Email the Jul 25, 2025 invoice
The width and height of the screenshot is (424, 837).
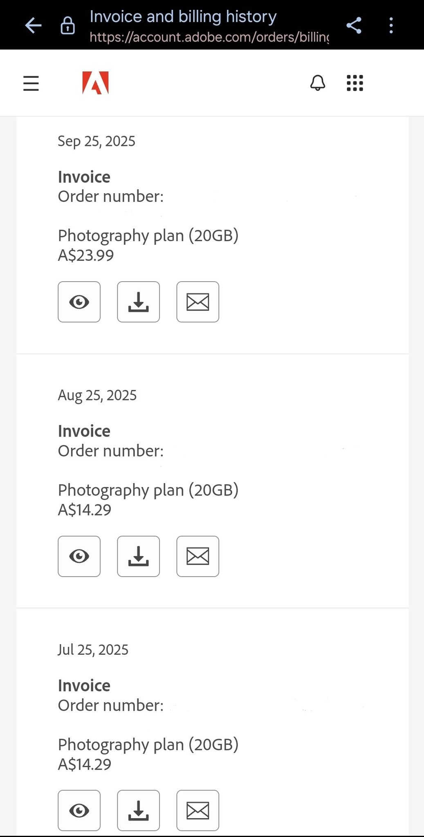point(198,810)
